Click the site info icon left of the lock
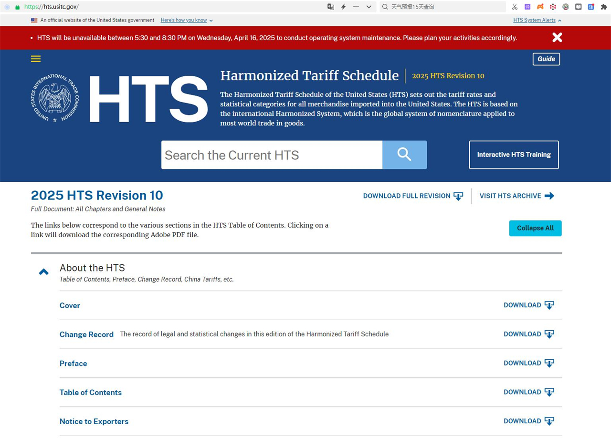The height and width of the screenshot is (438, 611). 7,7
